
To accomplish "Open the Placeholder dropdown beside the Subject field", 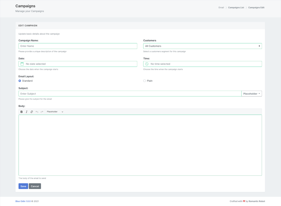I will (x=251, y=93).
